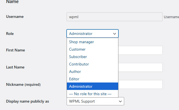179x110 pixels.
Task: Open the Display name publicly as dropdown
Action: point(95,101)
